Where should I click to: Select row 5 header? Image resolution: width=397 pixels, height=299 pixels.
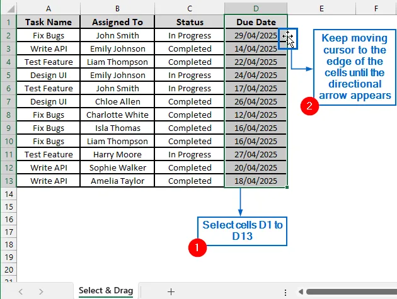[x=9, y=75]
